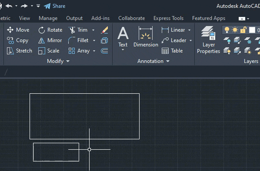260x171 pixels.
Task: Open the View ribbon tab
Action: coord(24,18)
